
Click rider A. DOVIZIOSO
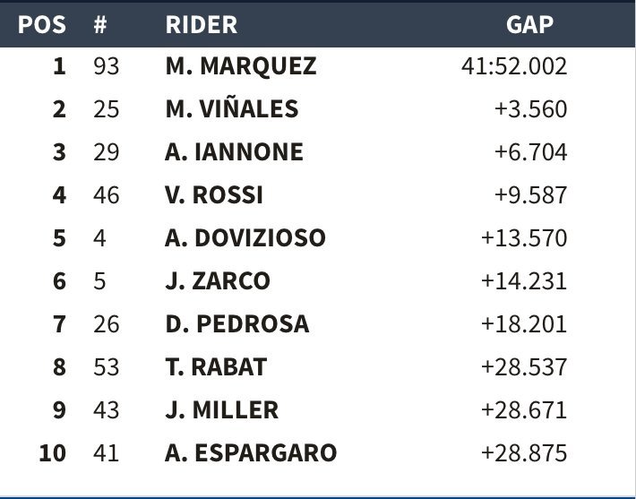point(245,238)
